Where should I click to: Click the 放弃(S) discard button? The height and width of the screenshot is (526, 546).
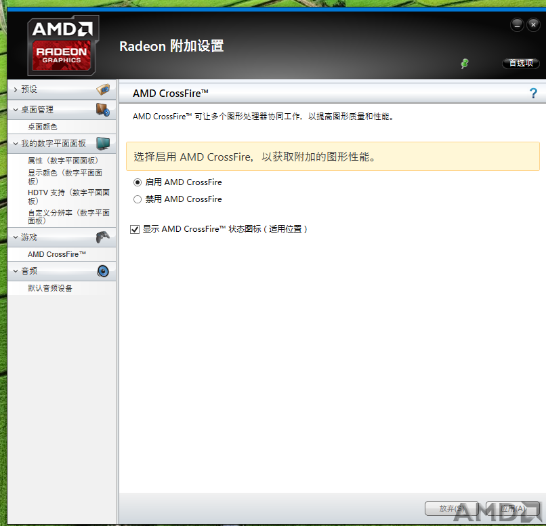click(452, 508)
